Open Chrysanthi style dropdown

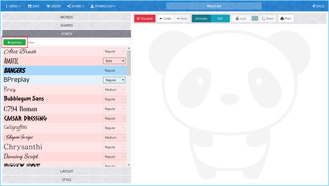[114, 147]
